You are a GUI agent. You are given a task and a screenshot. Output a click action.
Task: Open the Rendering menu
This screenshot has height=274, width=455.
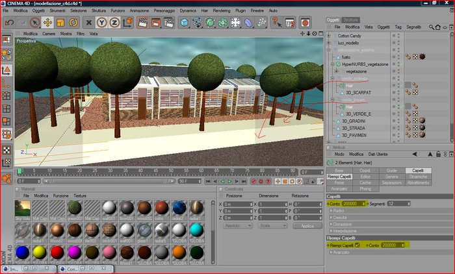(222, 10)
